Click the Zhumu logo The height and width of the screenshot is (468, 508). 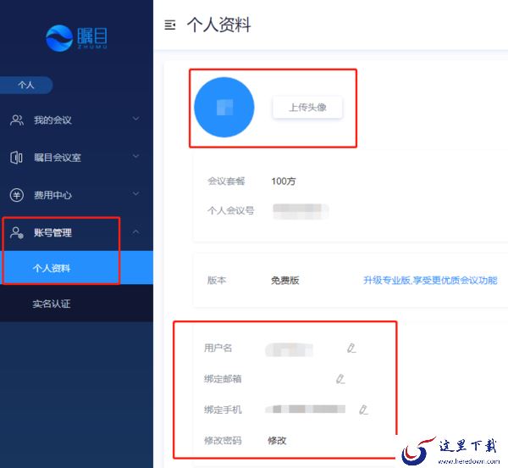pyautogui.click(x=76, y=38)
